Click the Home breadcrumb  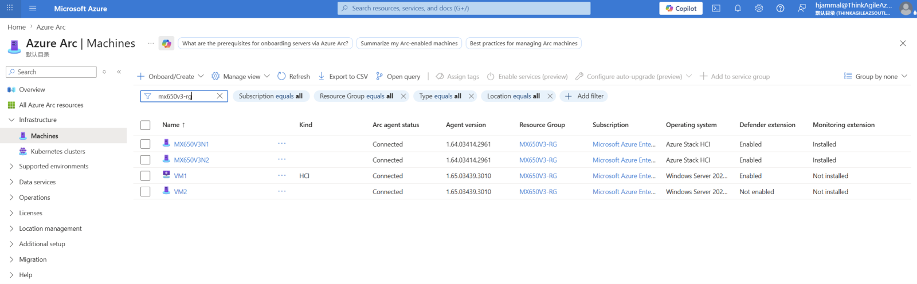17,27
